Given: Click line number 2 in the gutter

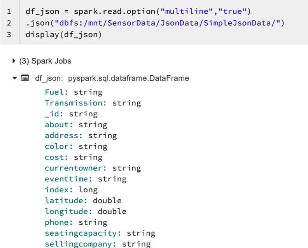Looking at the screenshot, I should tap(9, 23).
